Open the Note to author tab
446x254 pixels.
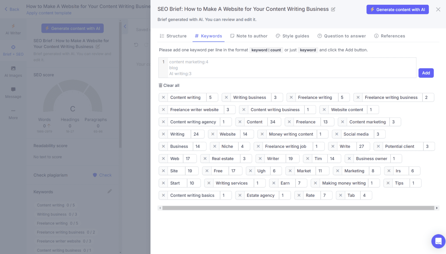tap(249, 36)
